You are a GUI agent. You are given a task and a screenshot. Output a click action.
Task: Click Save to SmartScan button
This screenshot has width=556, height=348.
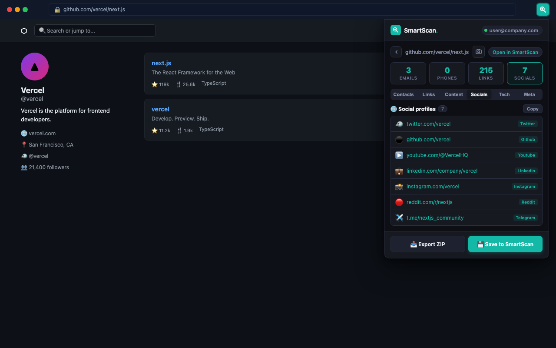[x=505, y=244]
